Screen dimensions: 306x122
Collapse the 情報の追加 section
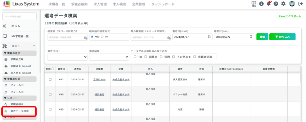19,53
